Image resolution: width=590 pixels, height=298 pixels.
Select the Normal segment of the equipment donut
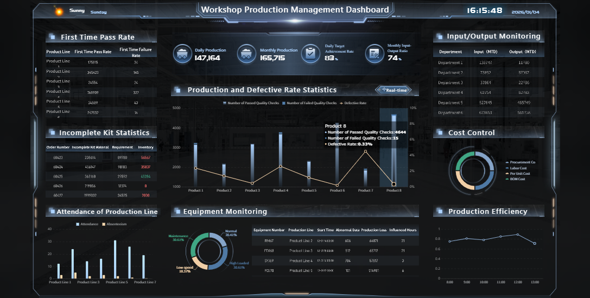coord(219,239)
